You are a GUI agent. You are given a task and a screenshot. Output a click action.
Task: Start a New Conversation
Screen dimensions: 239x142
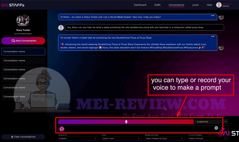click(23, 41)
